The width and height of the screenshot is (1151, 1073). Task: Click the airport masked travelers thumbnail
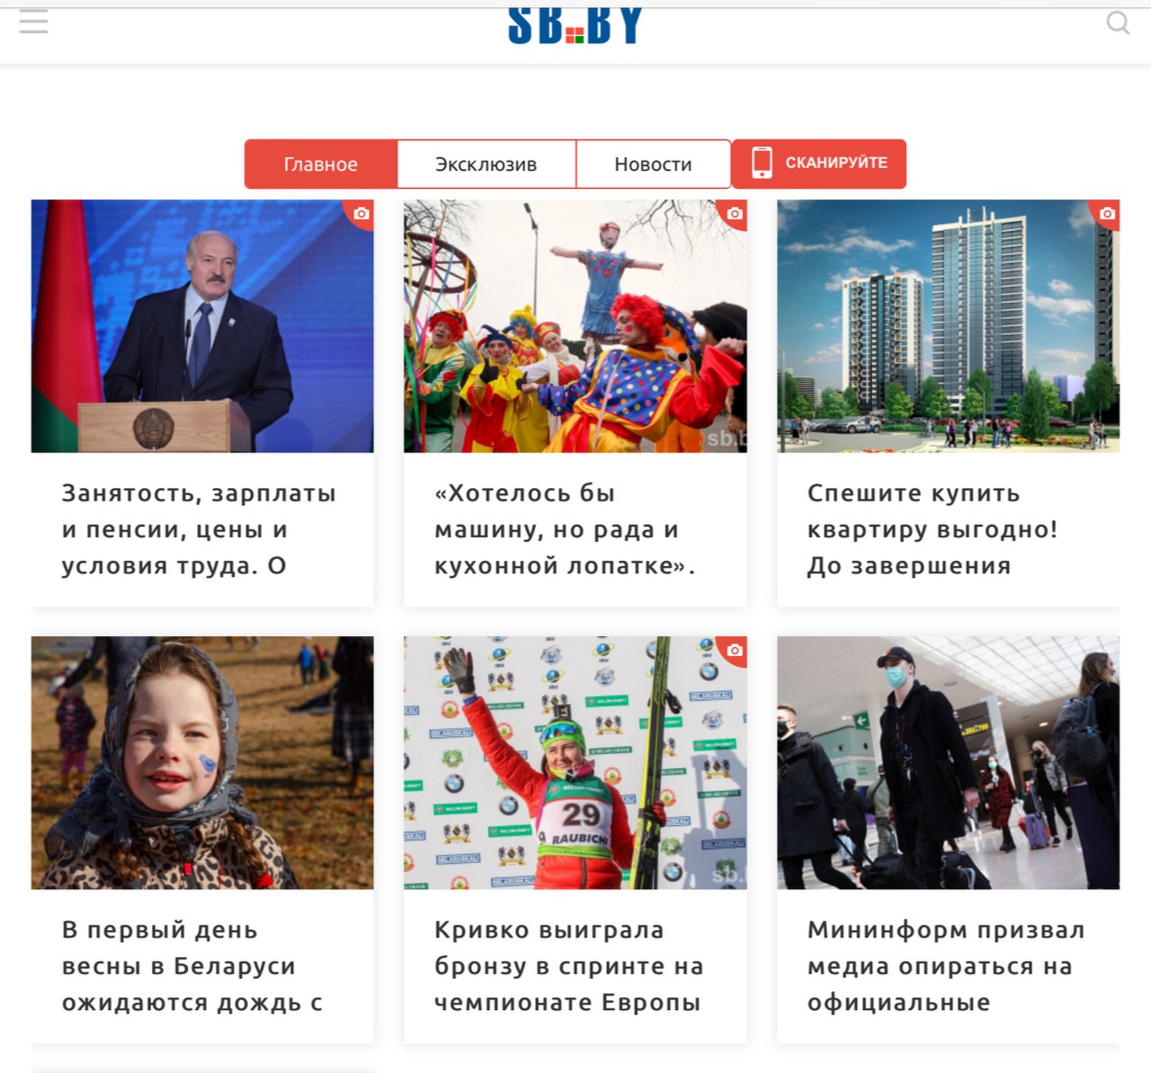949,763
